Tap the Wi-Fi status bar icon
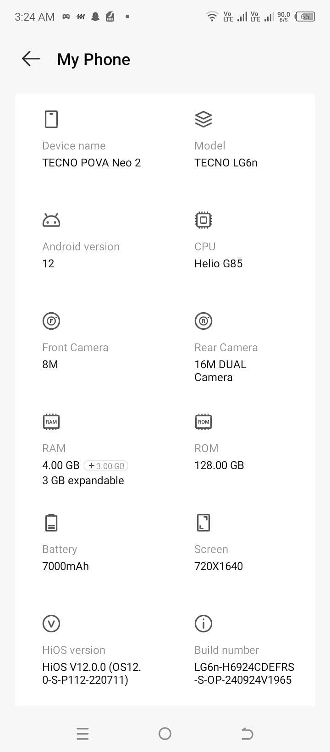This screenshot has width=330, height=752. coord(212,17)
